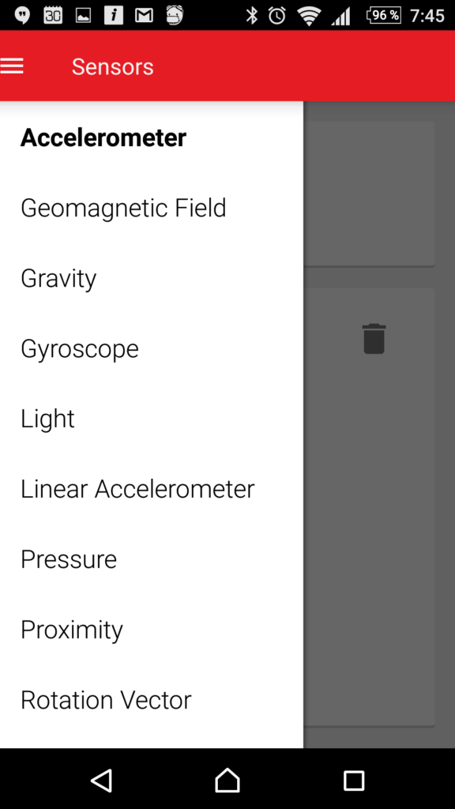This screenshot has width=455, height=809.
Task: Open recent apps with the square button
Action: click(354, 781)
